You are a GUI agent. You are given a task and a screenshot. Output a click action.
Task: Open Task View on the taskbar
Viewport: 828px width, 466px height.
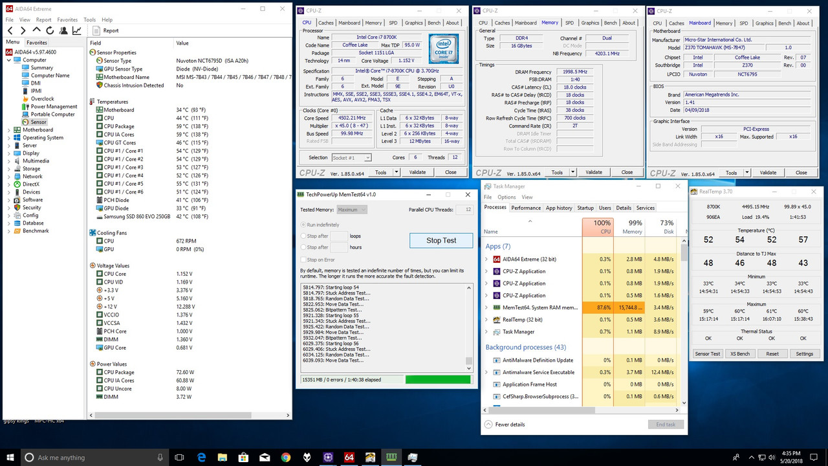pyautogui.click(x=179, y=457)
